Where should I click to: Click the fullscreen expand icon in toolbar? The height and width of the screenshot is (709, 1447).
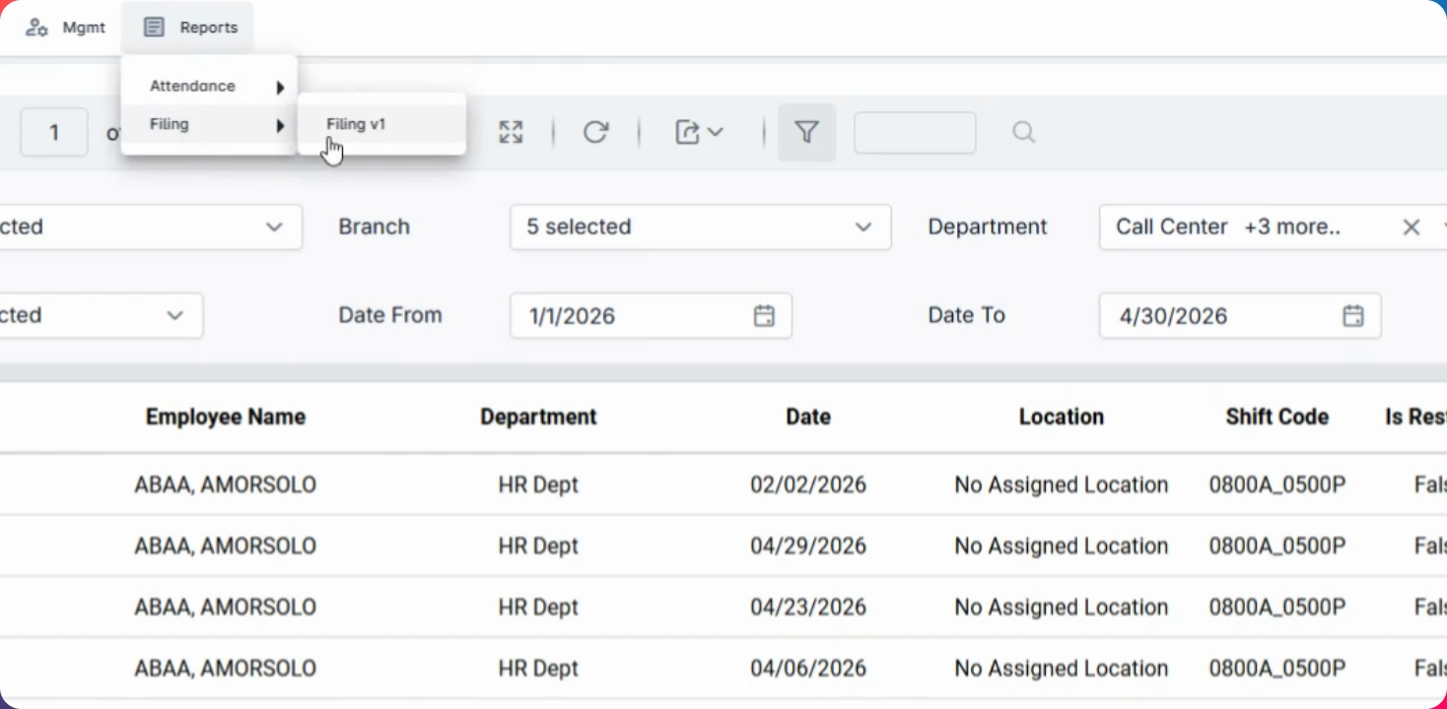point(511,132)
